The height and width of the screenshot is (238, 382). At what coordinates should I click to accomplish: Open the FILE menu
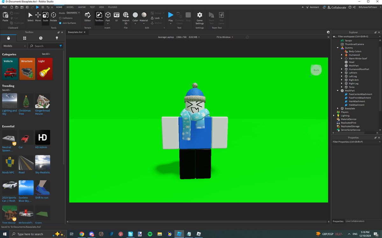(4, 7)
